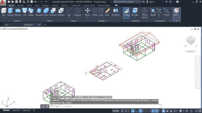202x113 pixels.
Task: Click the keyword search box
Action: click(x=127, y=2)
